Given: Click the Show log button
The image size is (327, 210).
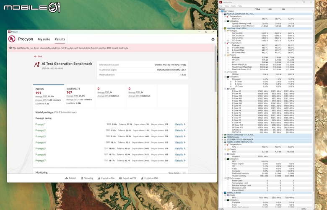Looking at the screenshot, I should (x=87, y=178).
